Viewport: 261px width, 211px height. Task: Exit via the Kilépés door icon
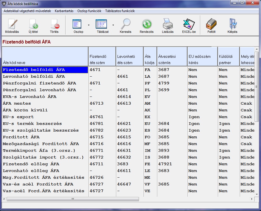point(232,25)
